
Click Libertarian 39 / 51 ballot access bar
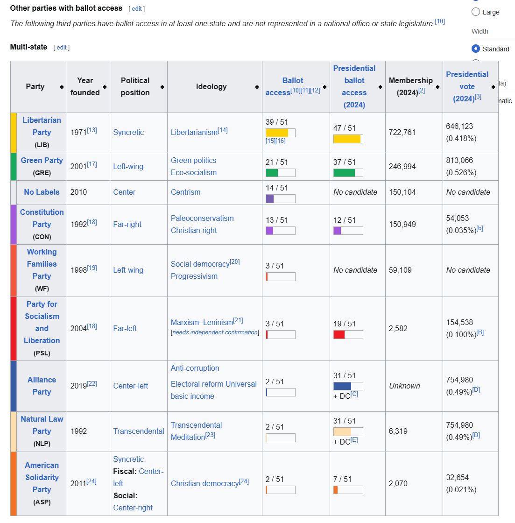tap(280, 133)
